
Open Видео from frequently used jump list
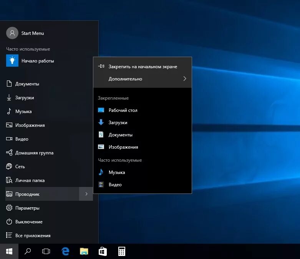143,185
